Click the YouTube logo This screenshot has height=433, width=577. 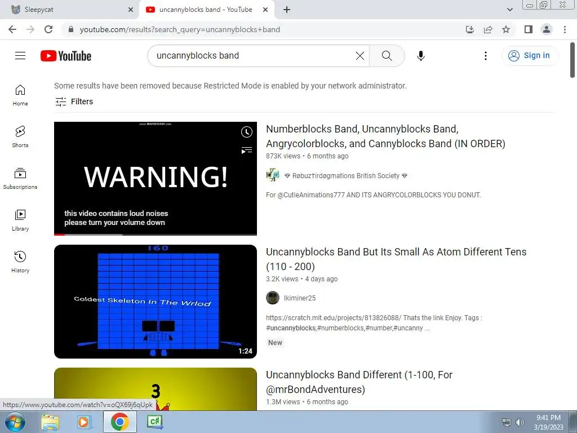point(66,56)
